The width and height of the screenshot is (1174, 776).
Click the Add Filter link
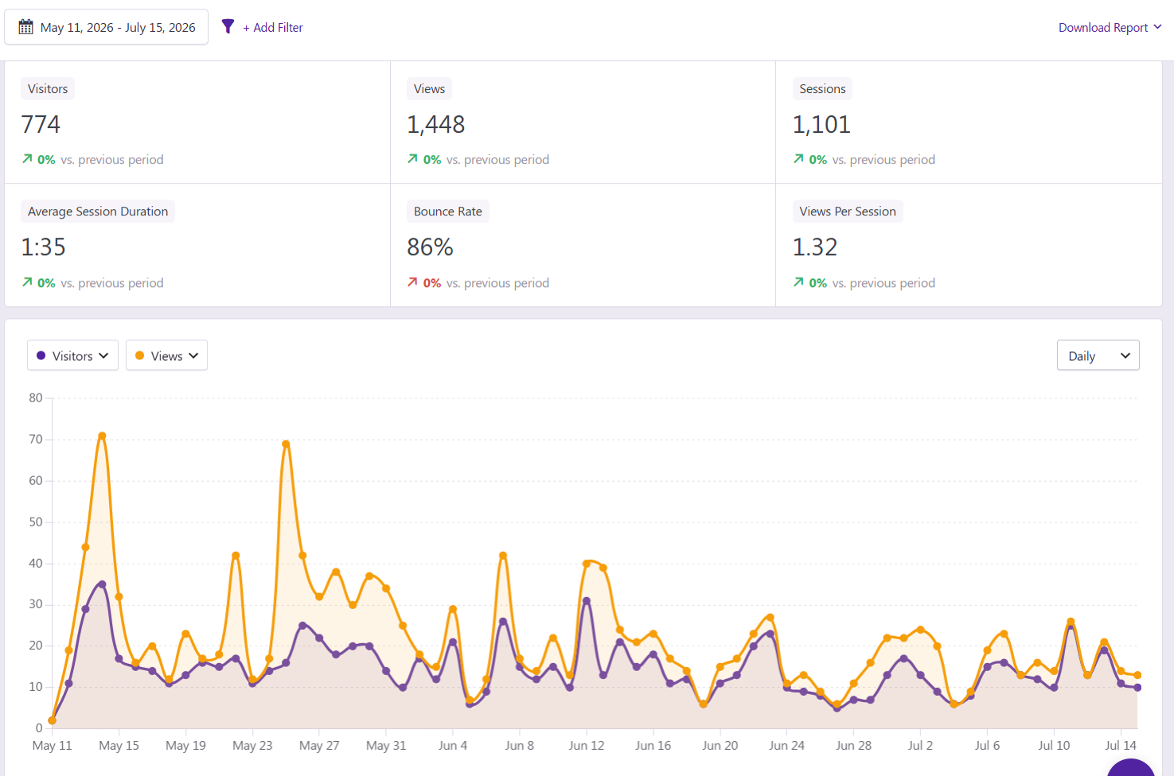coord(273,27)
